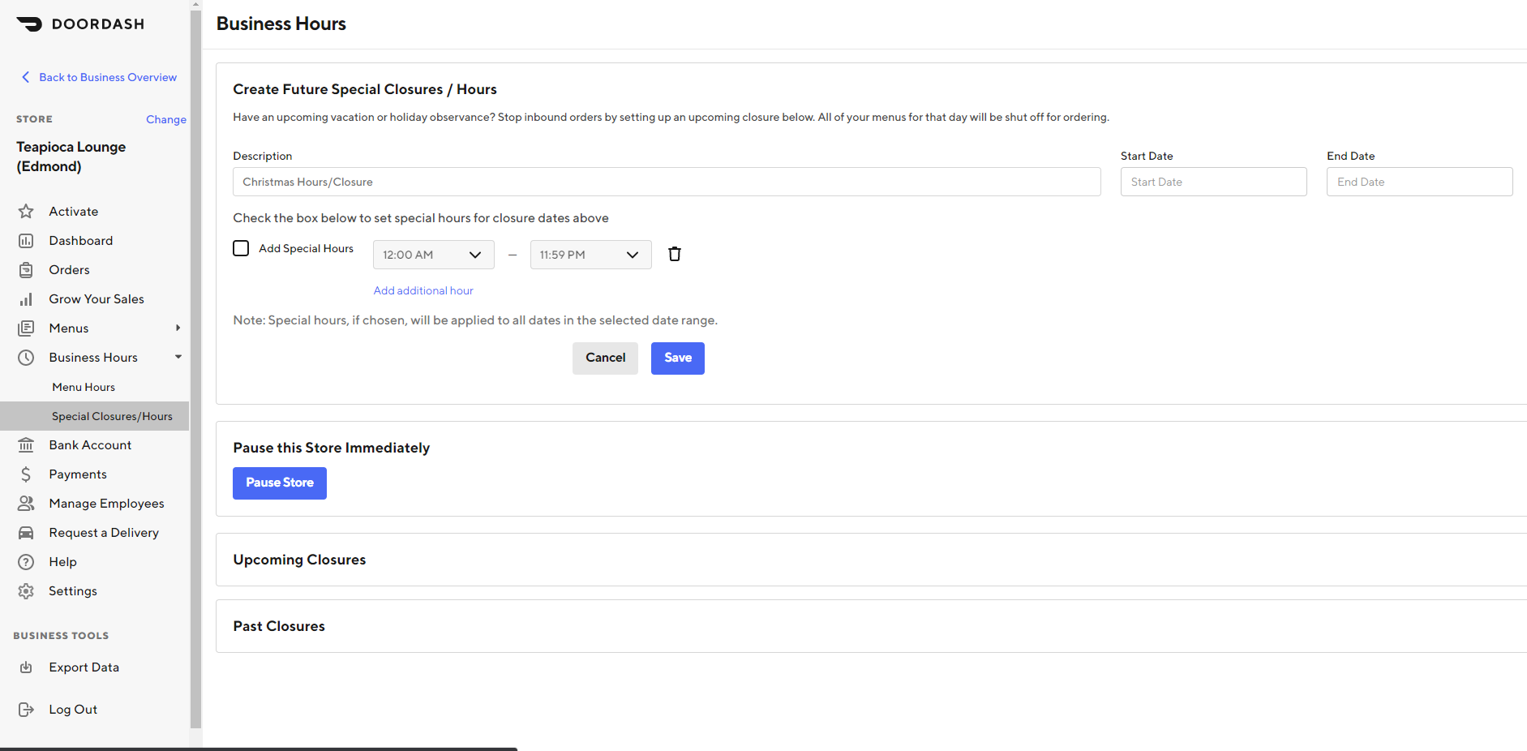Select Special Closures/Hours sidebar item

pyautogui.click(x=94, y=416)
